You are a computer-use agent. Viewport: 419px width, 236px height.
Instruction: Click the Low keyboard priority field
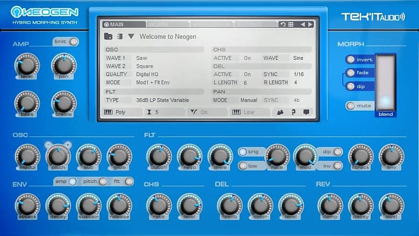pos(250,112)
